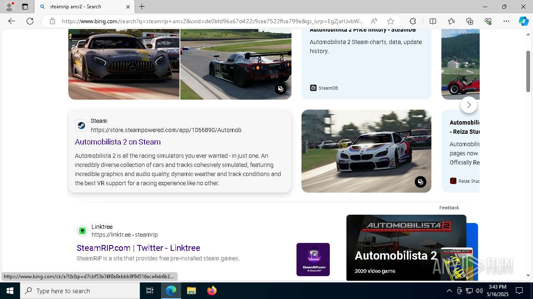Click visual search icon on BMW image
This screenshot has height=299, width=533.
[x=421, y=182]
